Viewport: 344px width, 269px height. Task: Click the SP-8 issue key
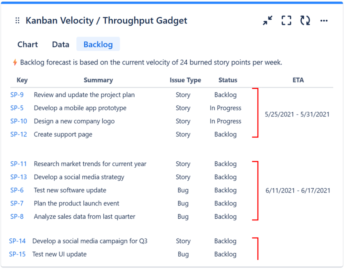point(17,217)
